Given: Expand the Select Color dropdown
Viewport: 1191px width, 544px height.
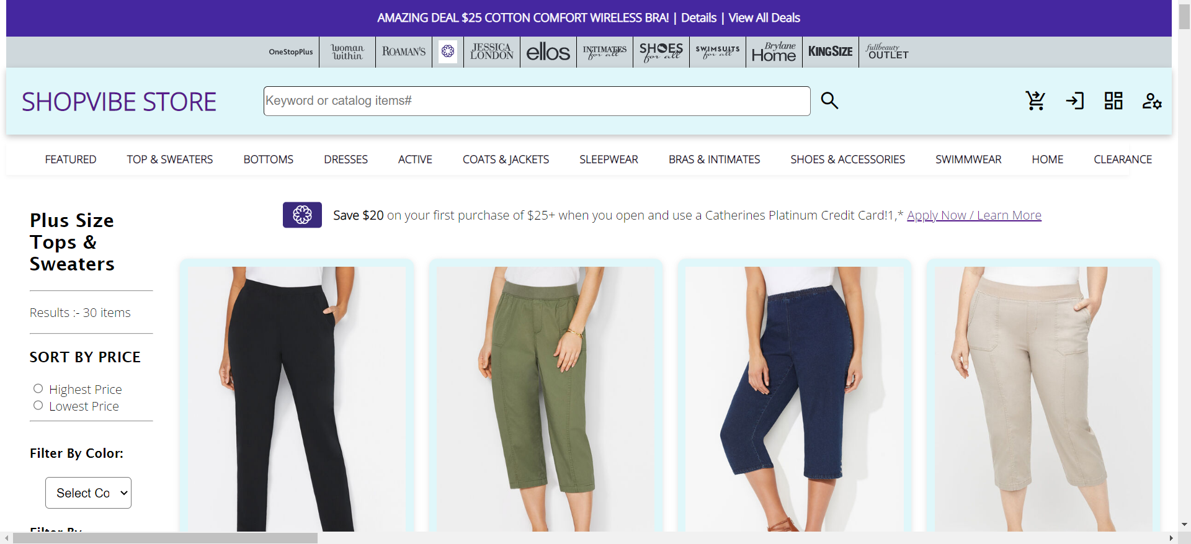Looking at the screenshot, I should 88,493.
